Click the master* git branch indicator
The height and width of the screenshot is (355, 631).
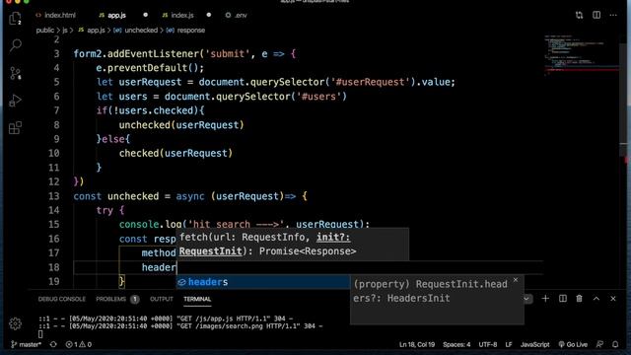coord(27,344)
